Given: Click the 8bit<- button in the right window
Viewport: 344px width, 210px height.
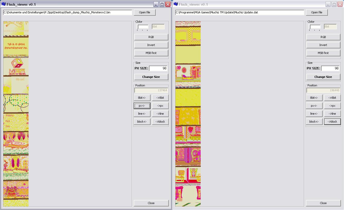Looking at the screenshot, I should click(x=314, y=98).
